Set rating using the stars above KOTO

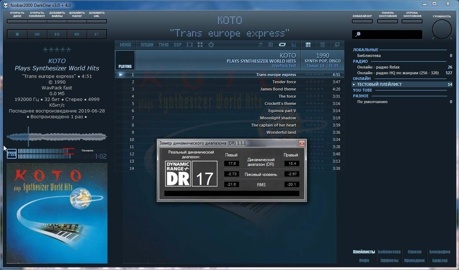click(57, 50)
